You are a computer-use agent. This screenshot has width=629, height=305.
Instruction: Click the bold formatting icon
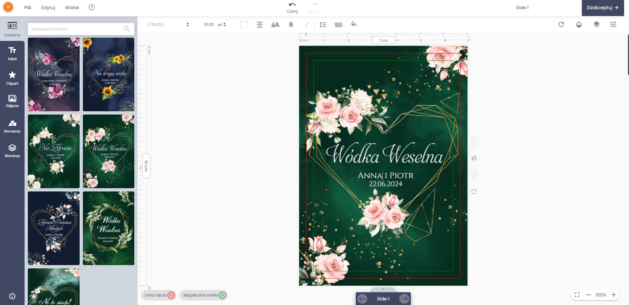291,25
